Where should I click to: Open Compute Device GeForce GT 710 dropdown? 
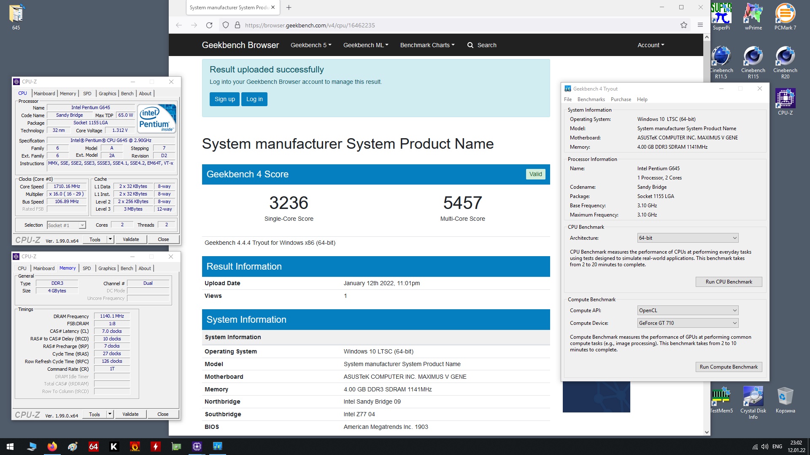[x=688, y=323]
